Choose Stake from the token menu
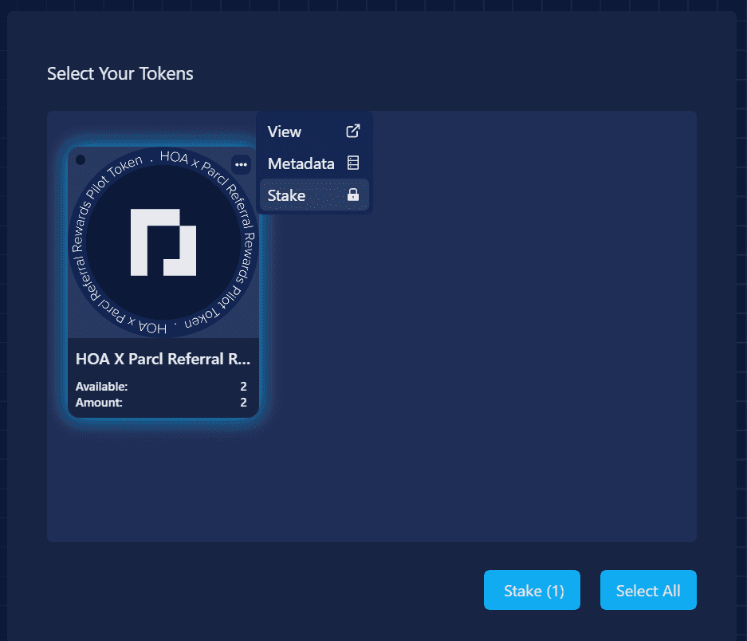Screen dimensions: 747x641 (314, 195)
